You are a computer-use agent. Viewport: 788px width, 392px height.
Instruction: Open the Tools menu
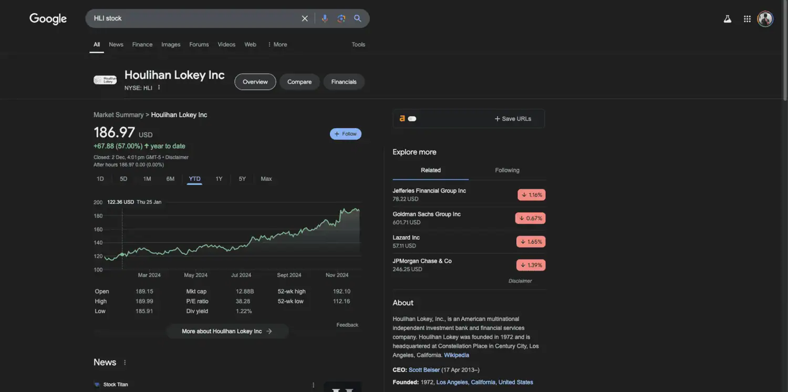358,45
